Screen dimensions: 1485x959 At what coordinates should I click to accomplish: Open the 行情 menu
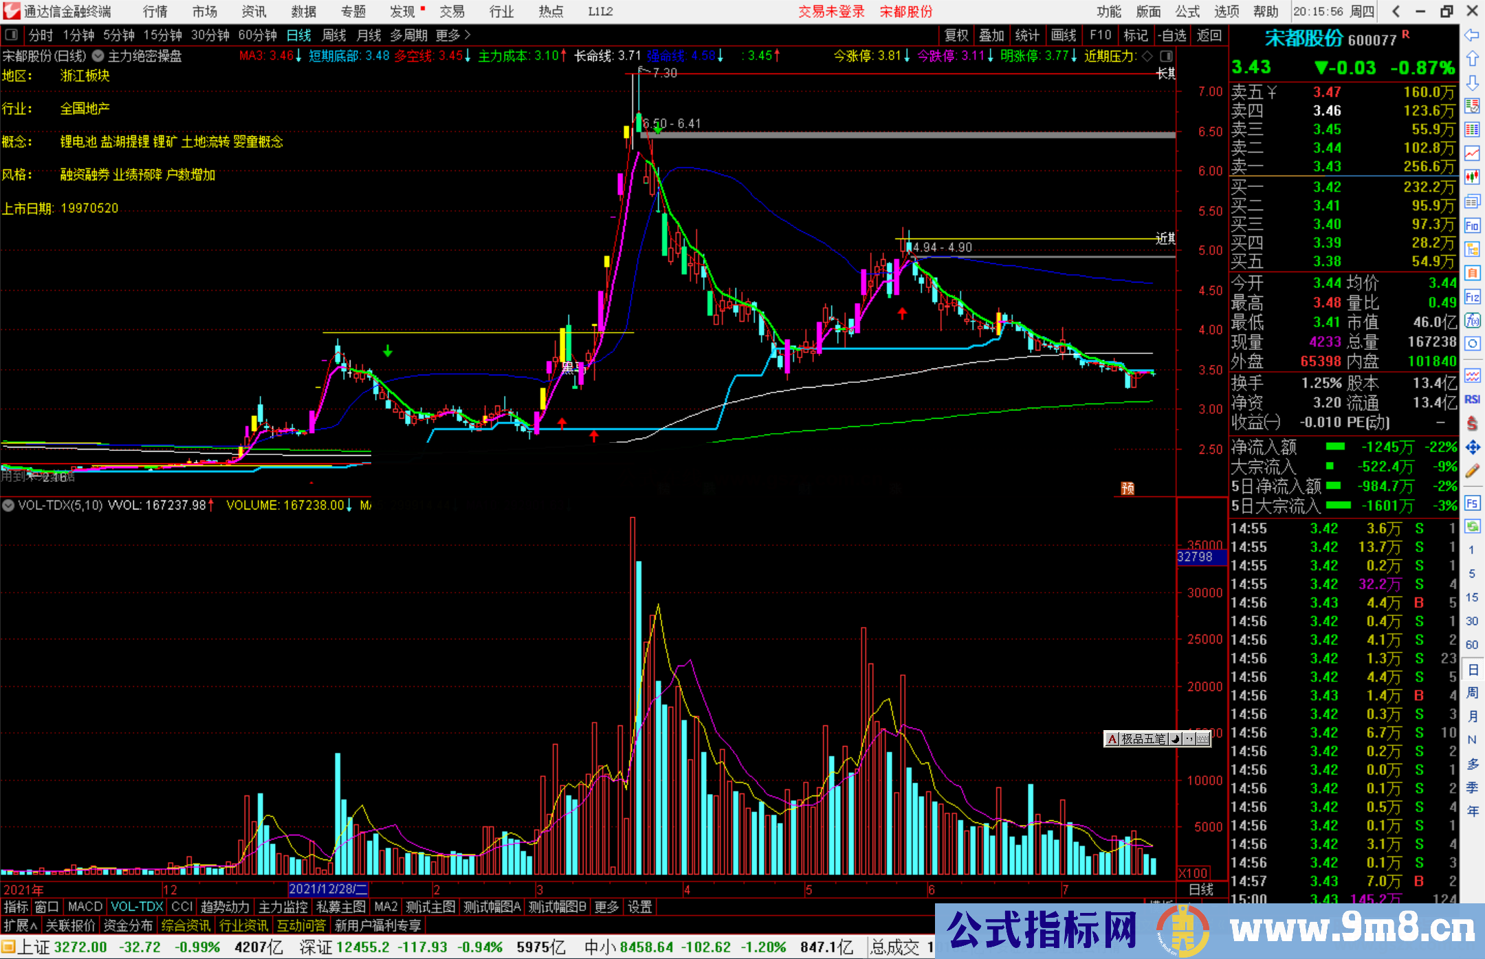click(x=155, y=12)
